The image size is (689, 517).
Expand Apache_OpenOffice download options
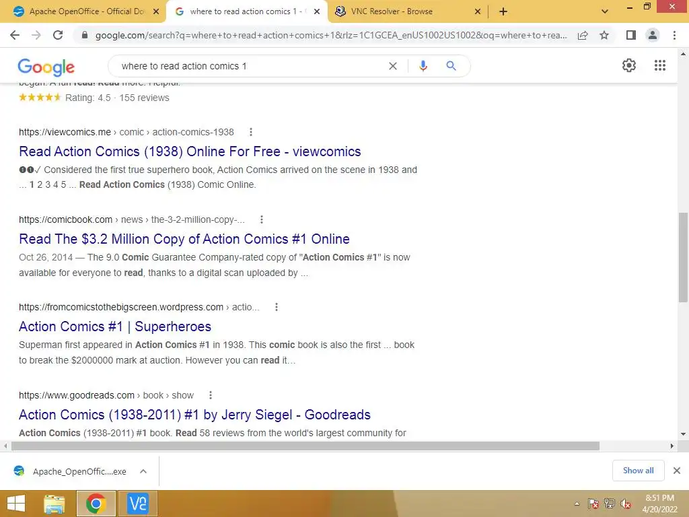coord(143,471)
